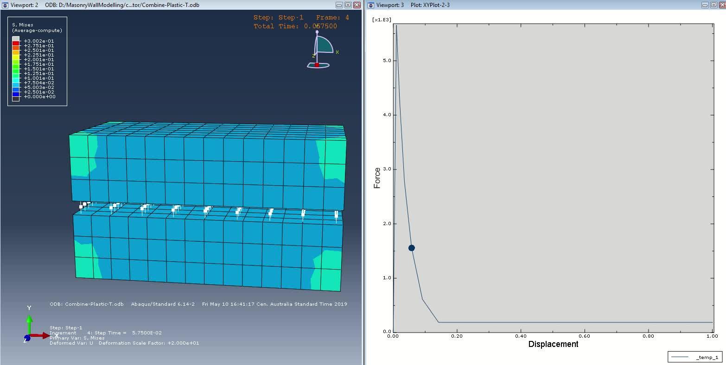Click the orange 'Step: Step-1' annotation
Screen dimensions: 726x365
(278, 18)
